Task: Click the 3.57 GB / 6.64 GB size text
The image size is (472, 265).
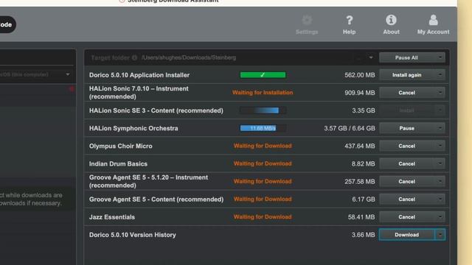Action: [x=350, y=128]
